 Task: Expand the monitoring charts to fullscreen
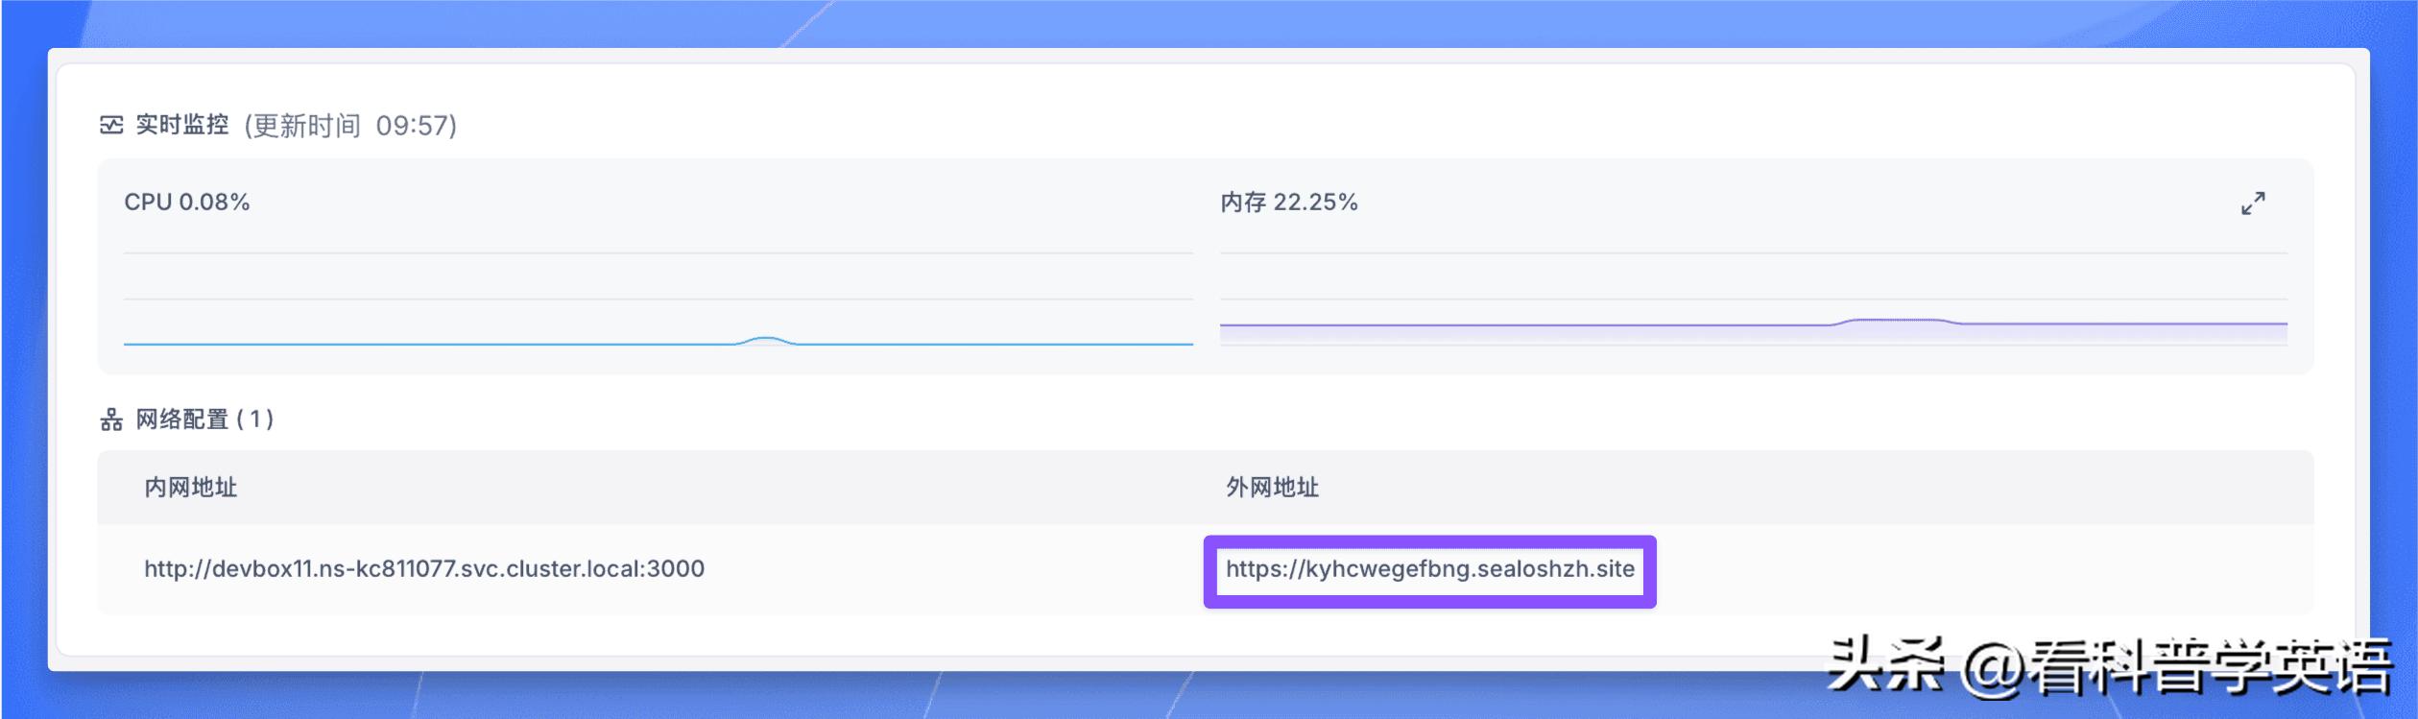tap(2253, 204)
